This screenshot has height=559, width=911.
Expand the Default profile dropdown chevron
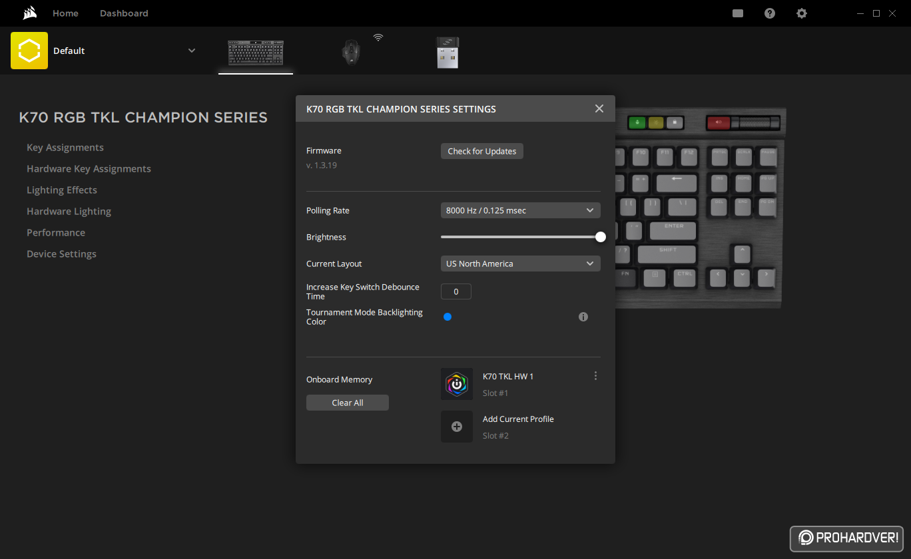tap(192, 51)
